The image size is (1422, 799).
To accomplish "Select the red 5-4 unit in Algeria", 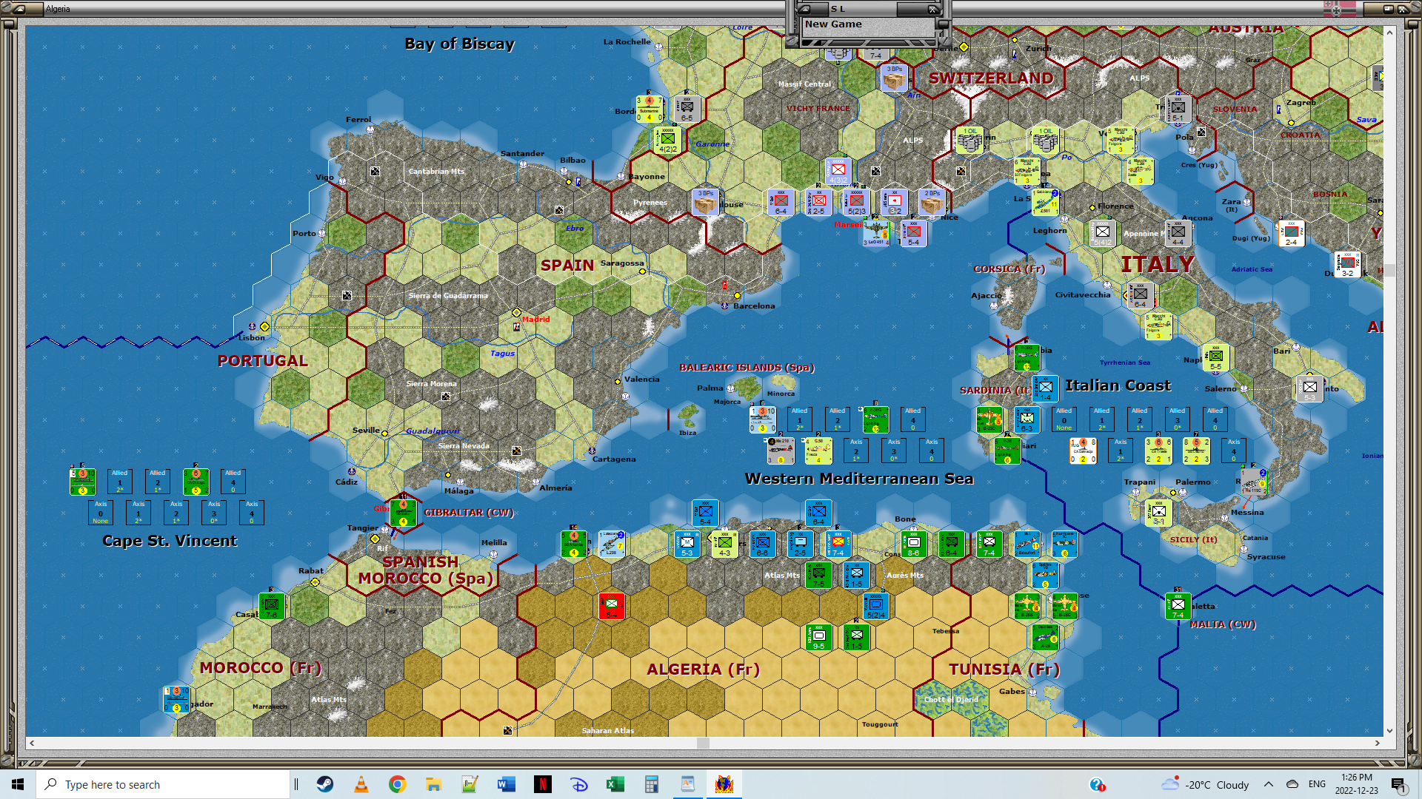I will tap(612, 606).
